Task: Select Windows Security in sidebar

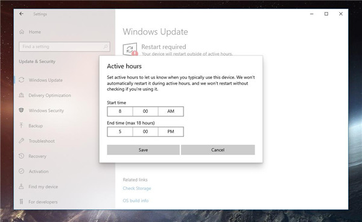Action: click(46, 110)
